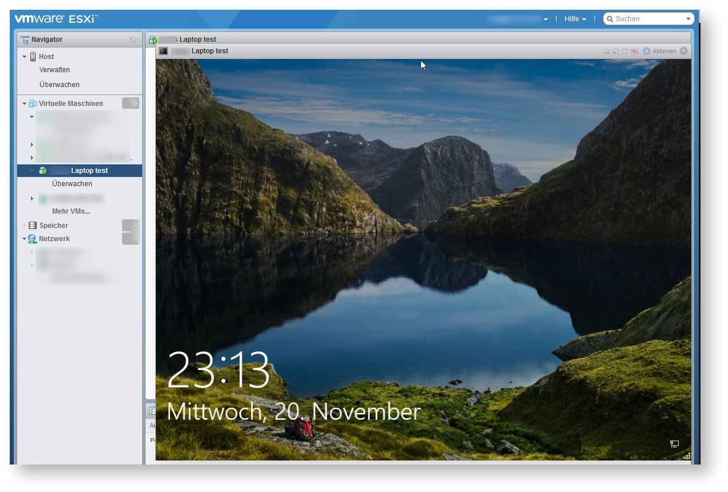Click the Host server icon

click(x=33, y=57)
